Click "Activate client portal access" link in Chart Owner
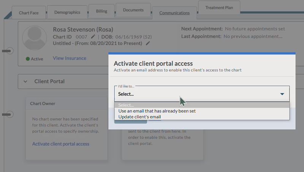The width and height of the screenshot is (304, 172). tap(61, 144)
